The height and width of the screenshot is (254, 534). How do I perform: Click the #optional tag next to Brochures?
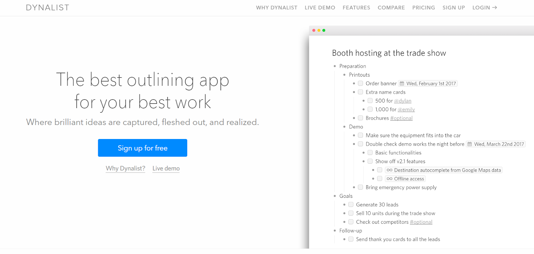[402, 118]
